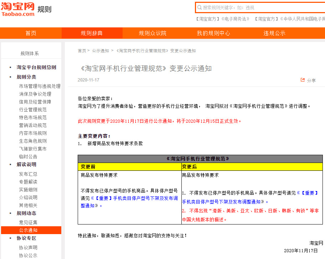The height and width of the screenshot is (259, 325).
Task: Open 淘宝平台规则总则 in the sidebar
Action: [x=36, y=67]
